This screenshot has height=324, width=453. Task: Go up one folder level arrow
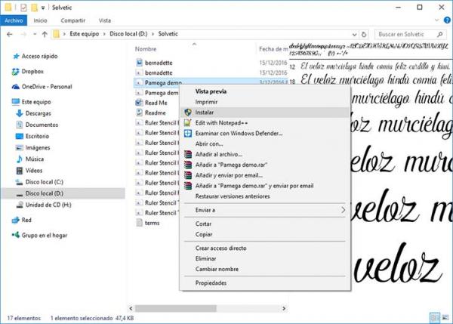click(45, 34)
